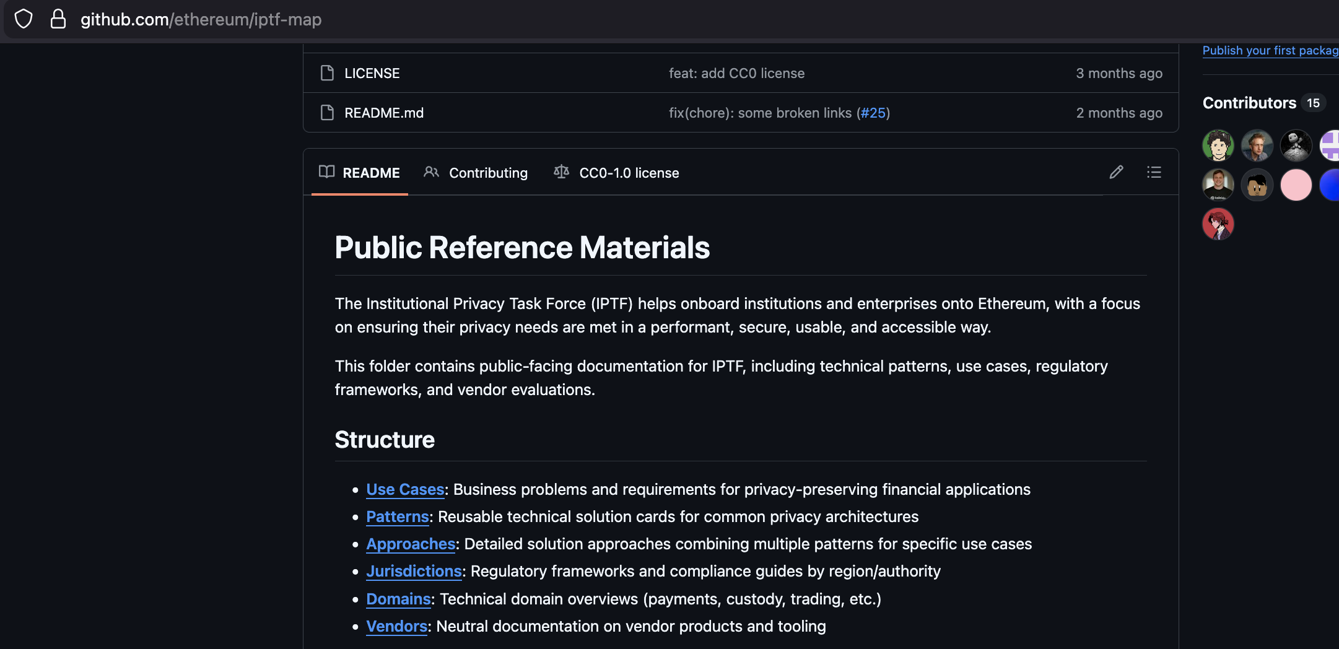Click the scales icon for the license
1339x649 pixels.
562,172
